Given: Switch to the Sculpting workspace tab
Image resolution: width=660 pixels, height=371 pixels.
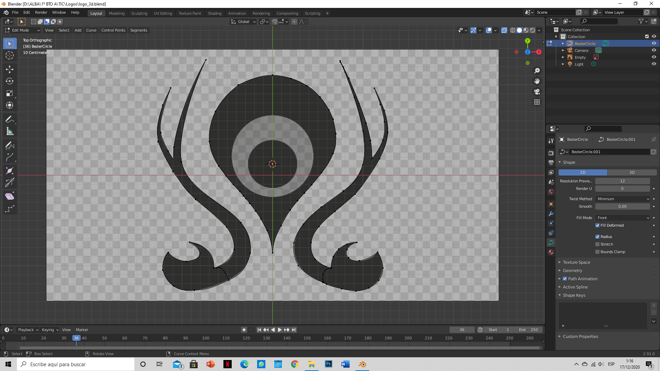Looking at the screenshot, I should point(139,13).
